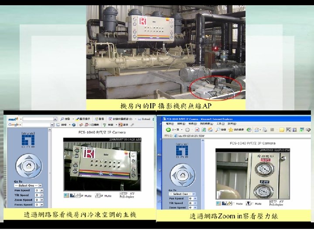This screenshot has height=235, width=314.
Task: Click the Mail envelope icon in Internet Explorer
Action: pos(257,130)
